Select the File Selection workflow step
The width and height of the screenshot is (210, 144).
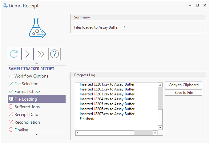pyautogui.click(x=26, y=84)
